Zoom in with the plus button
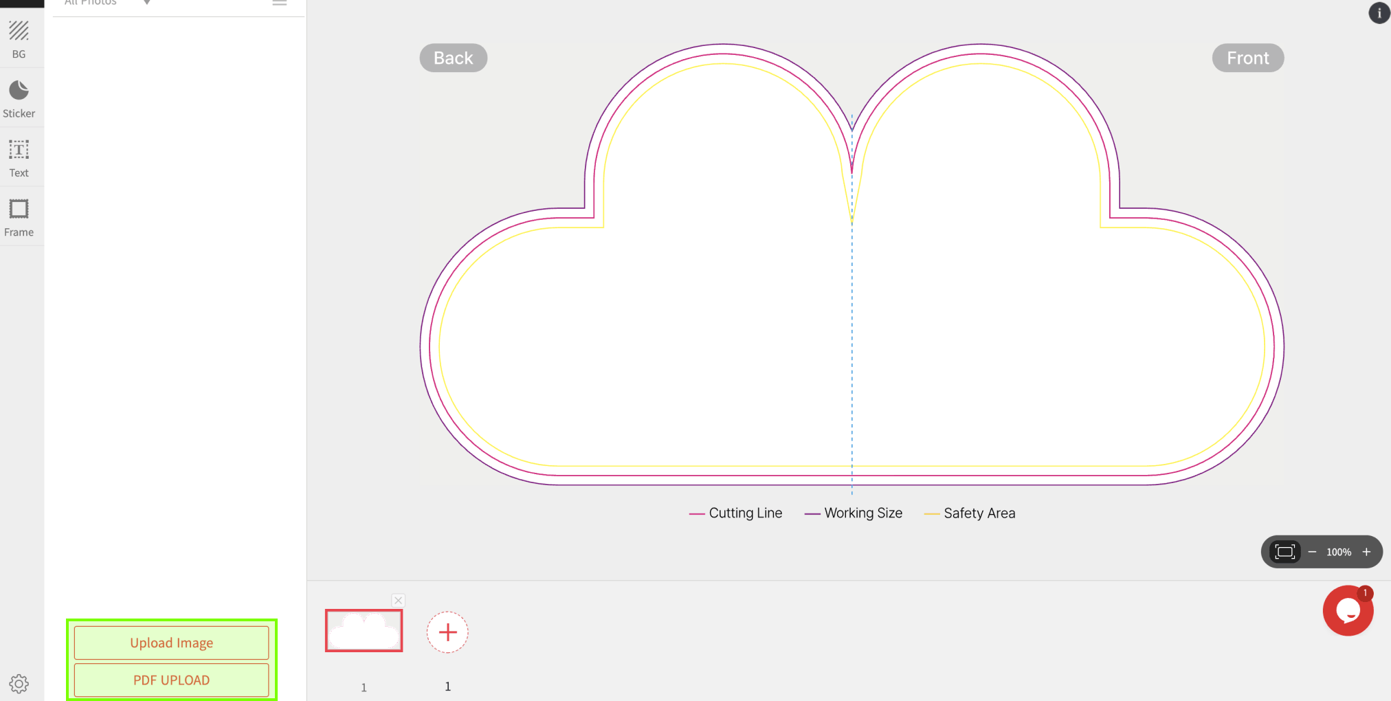 (1366, 552)
